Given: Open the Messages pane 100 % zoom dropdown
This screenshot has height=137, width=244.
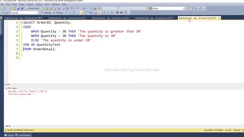Looking at the screenshot, I should (14, 126).
